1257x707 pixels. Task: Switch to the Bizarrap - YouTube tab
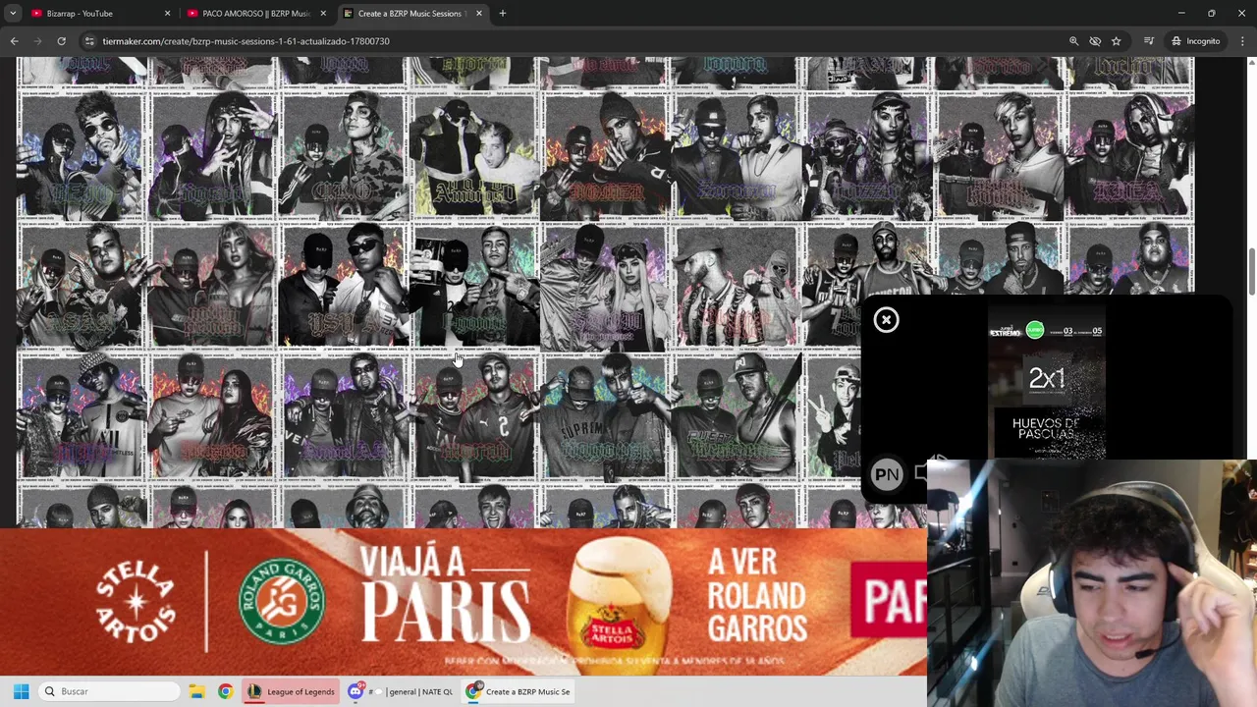(x=98, y=14)
